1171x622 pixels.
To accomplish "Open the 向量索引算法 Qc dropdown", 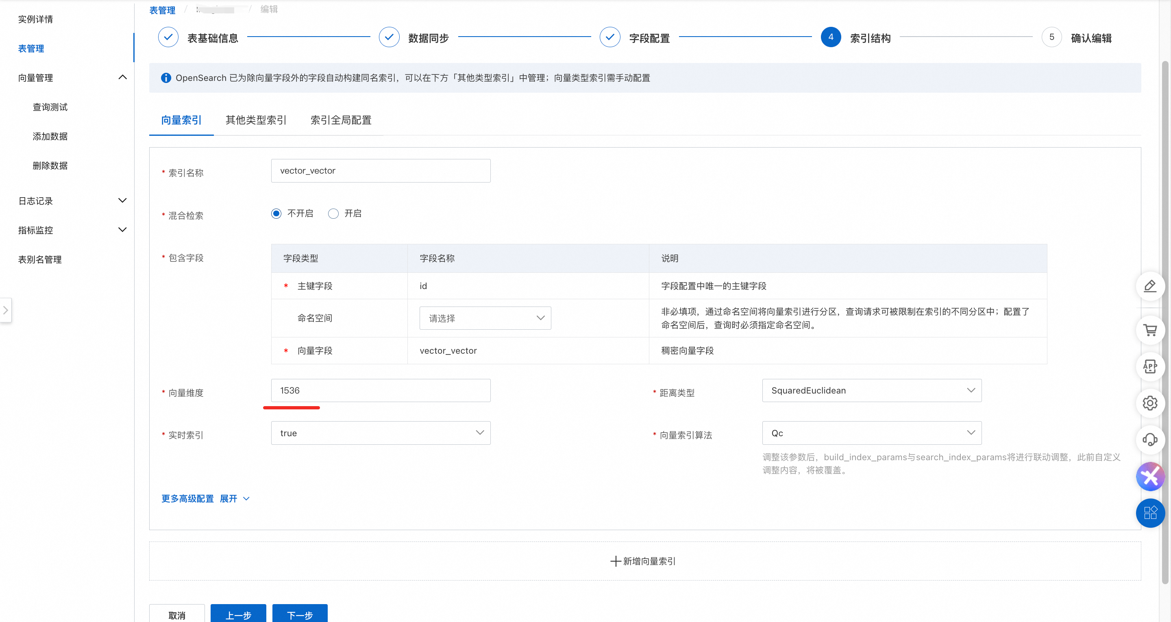I will pyautogui.click(x=871, y=433).
